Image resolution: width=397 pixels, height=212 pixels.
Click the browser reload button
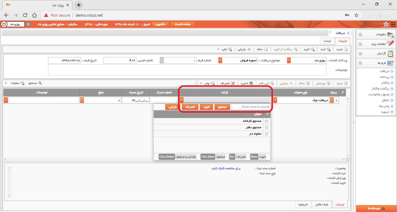click(x=25, y=15)
